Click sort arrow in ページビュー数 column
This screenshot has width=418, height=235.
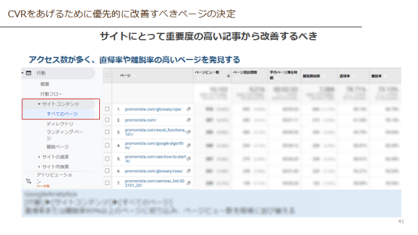pos(228,76)
